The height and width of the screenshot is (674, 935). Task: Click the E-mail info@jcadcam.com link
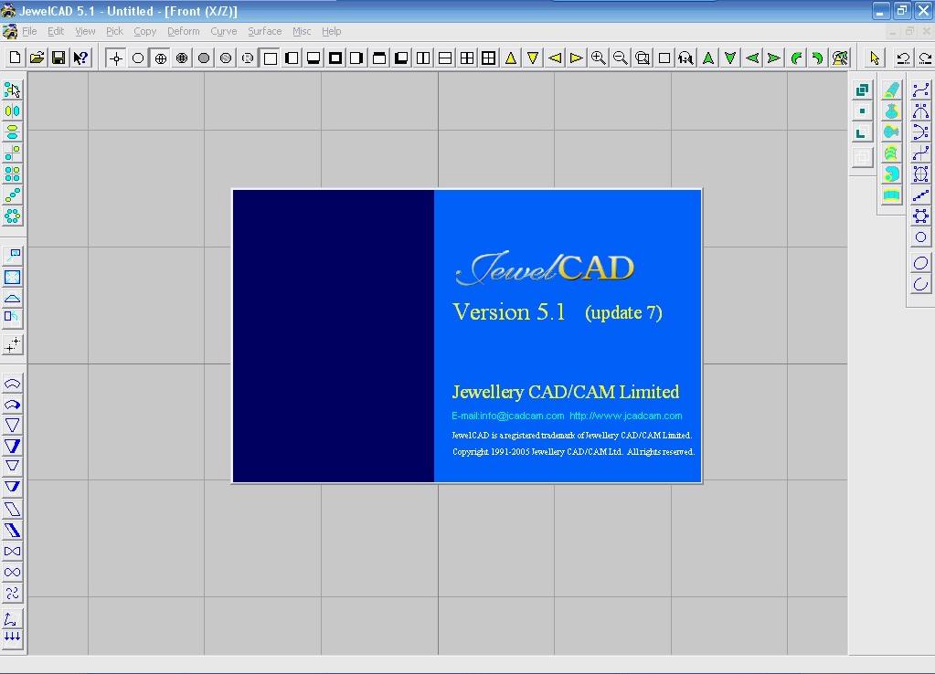(x=507, y=416)
